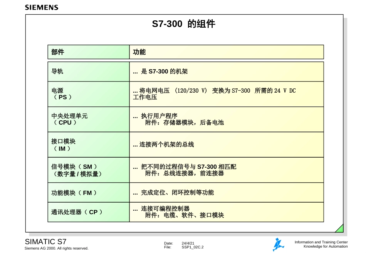366x253 pixels.
Task: Click the 'Date:' label in the footer
Action: (x=168, y=243)
